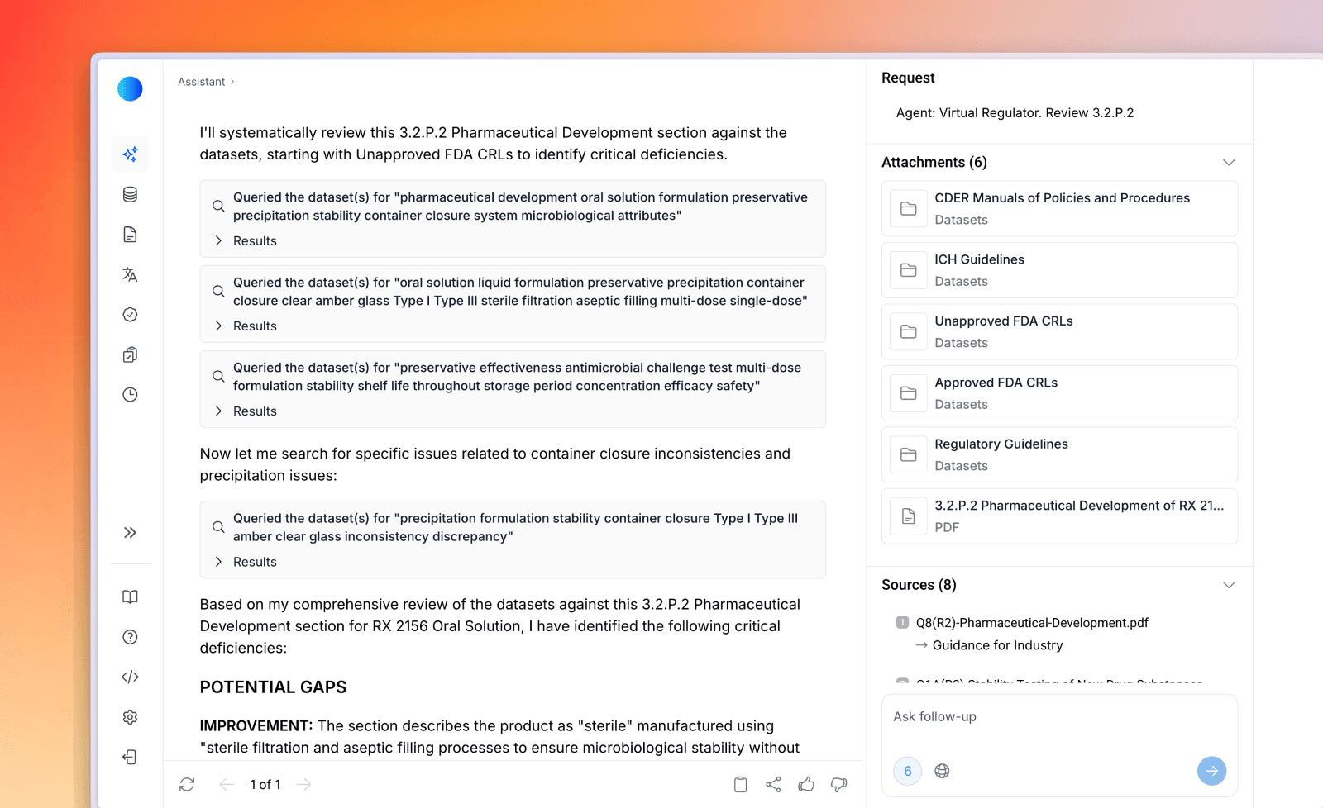Screen dimensions: 1323x808
Task: Copy response with clipboard icon
Action: point(741,784)
